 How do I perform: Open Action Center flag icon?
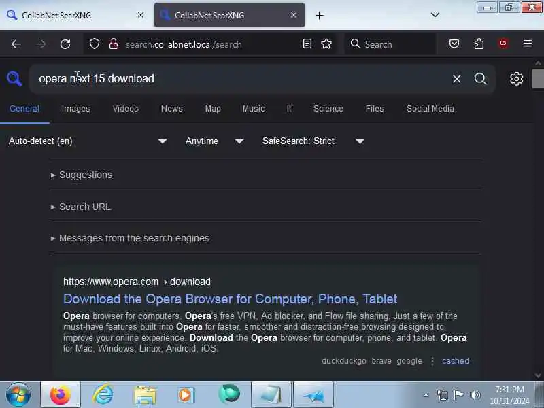(x=458, y=395)
